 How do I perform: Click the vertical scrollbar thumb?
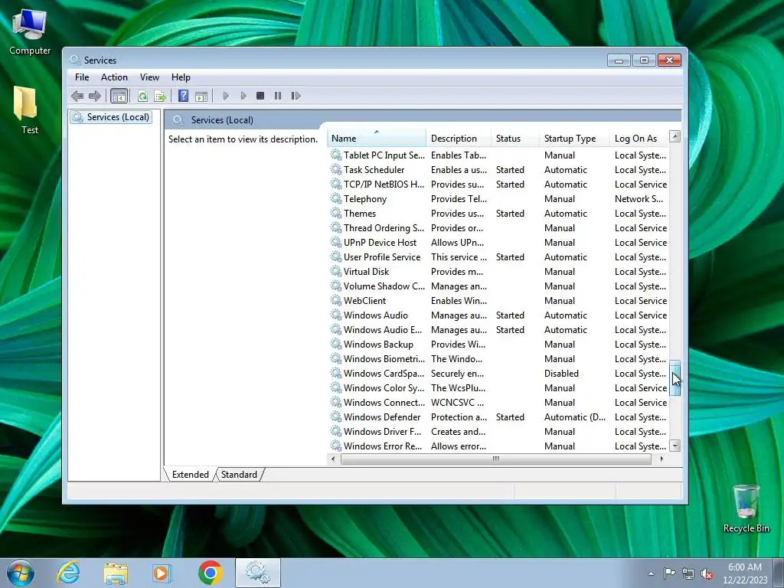click(x=675, y=378)
